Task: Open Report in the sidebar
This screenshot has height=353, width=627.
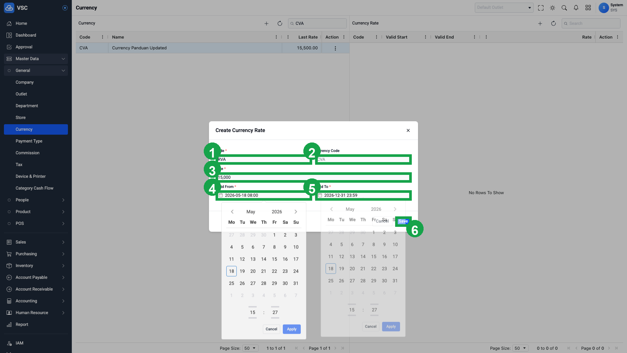Action: point(36,325)
